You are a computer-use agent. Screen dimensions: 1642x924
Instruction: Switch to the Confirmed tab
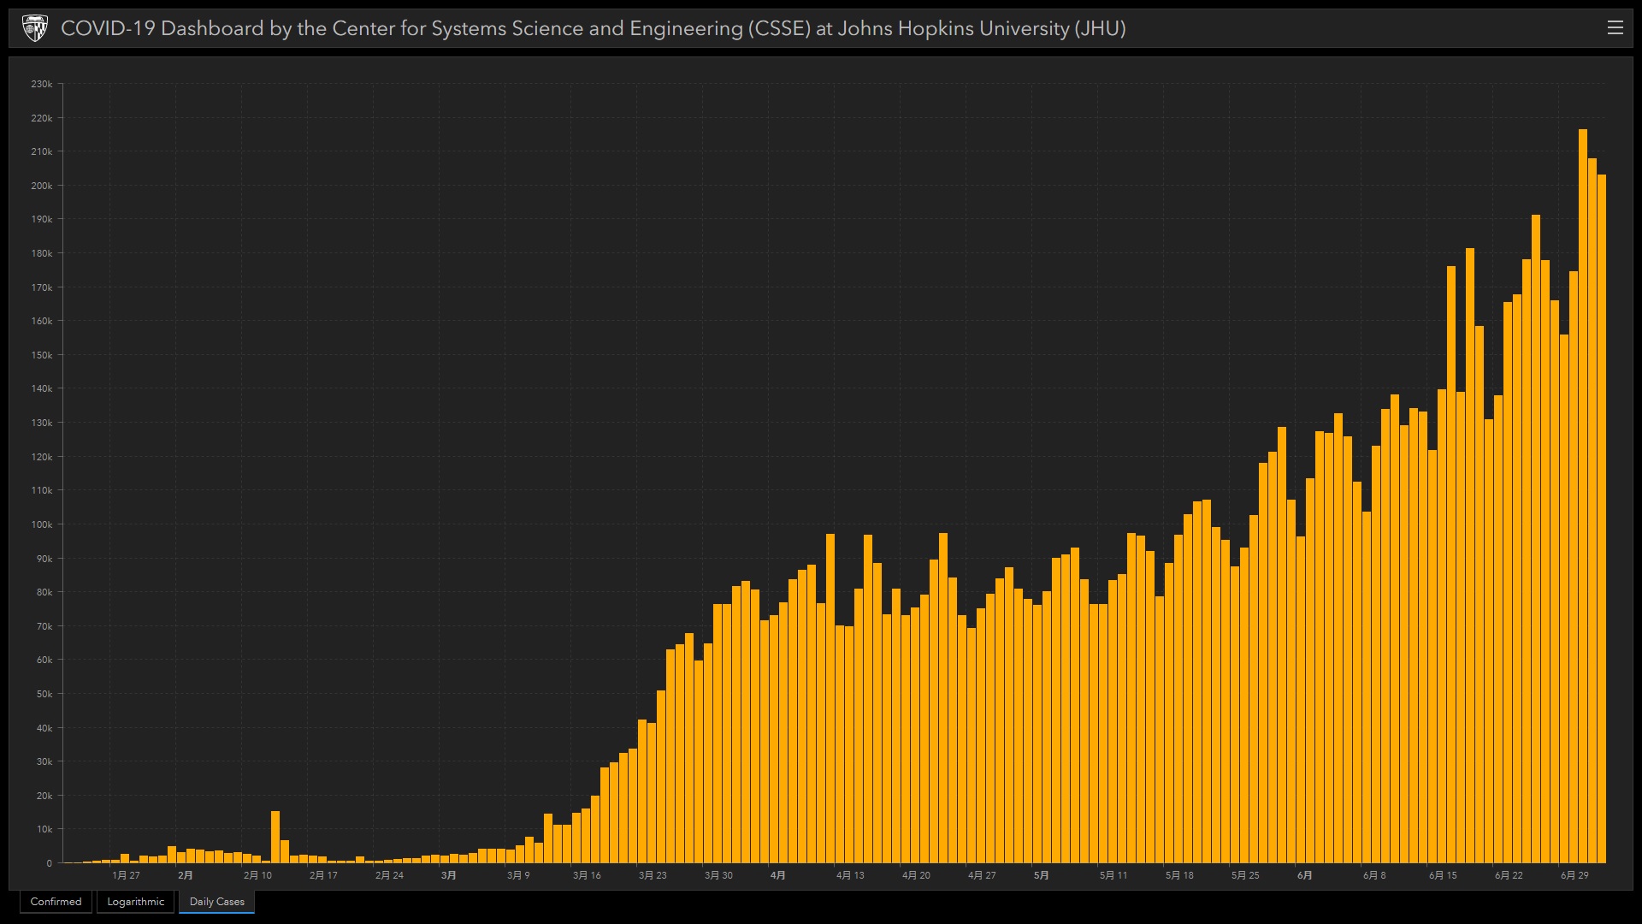pos(56,902)
